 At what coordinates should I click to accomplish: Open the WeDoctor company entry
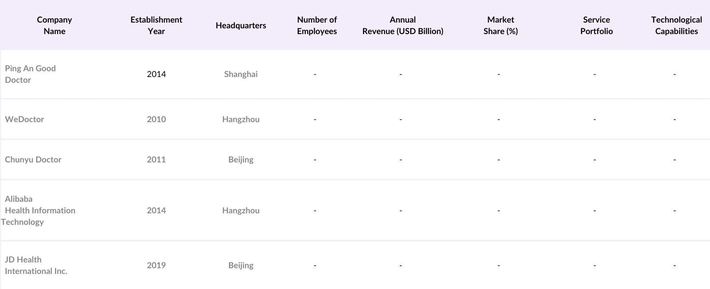24,119
